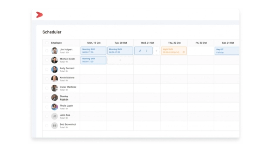The height and width of the screenshot is (152, 271).
Task: Check the box next to Jim Halpert
Action: pyautogui.click(x=47, y=51)
